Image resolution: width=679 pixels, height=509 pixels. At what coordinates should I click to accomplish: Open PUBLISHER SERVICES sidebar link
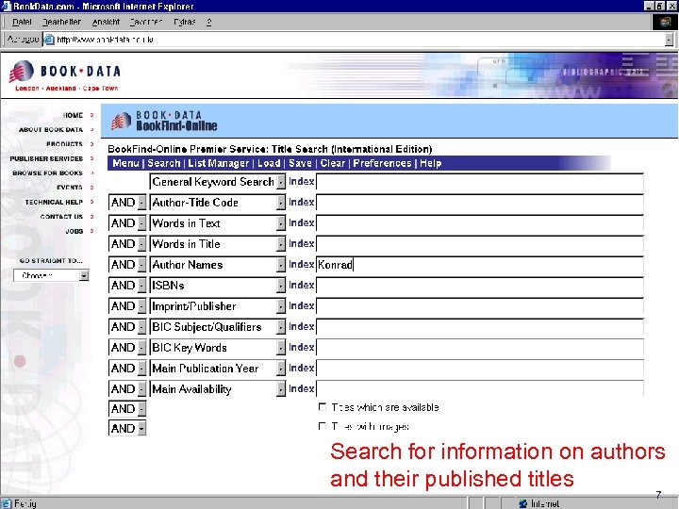(46, 158)
